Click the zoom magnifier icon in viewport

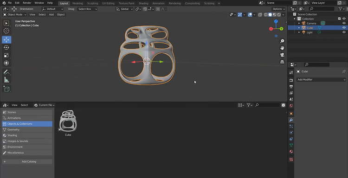coord(282,41)
